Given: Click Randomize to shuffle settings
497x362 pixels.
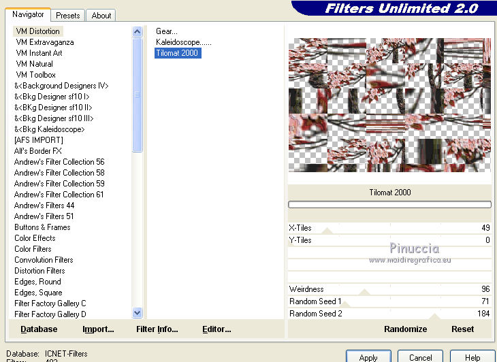Looking at the screenshot, I should (x=405, y=329).
